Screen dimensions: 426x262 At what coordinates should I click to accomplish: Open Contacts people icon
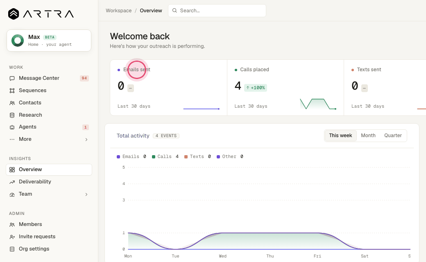pos(12,103)
